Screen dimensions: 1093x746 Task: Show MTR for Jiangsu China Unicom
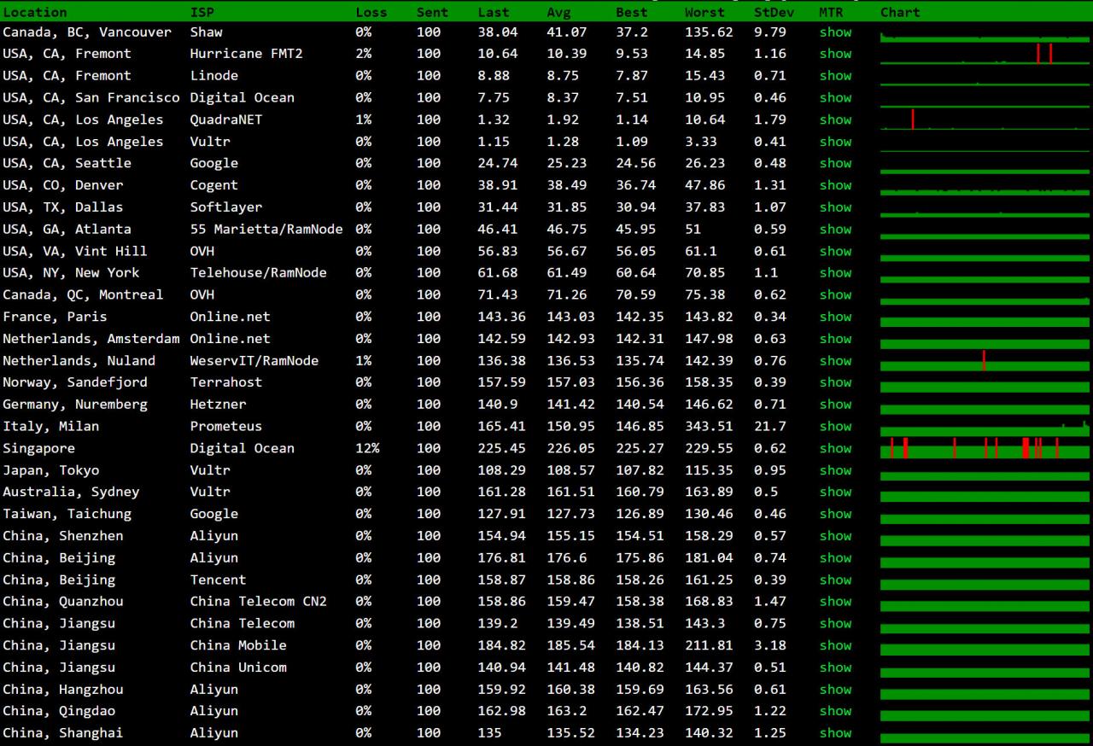[835, 667]
